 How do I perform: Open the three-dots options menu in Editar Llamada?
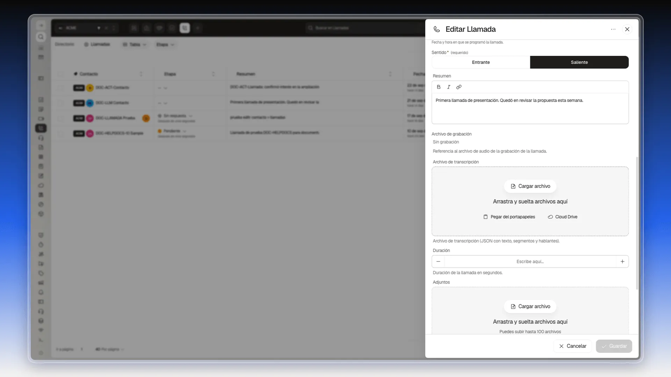613,29
